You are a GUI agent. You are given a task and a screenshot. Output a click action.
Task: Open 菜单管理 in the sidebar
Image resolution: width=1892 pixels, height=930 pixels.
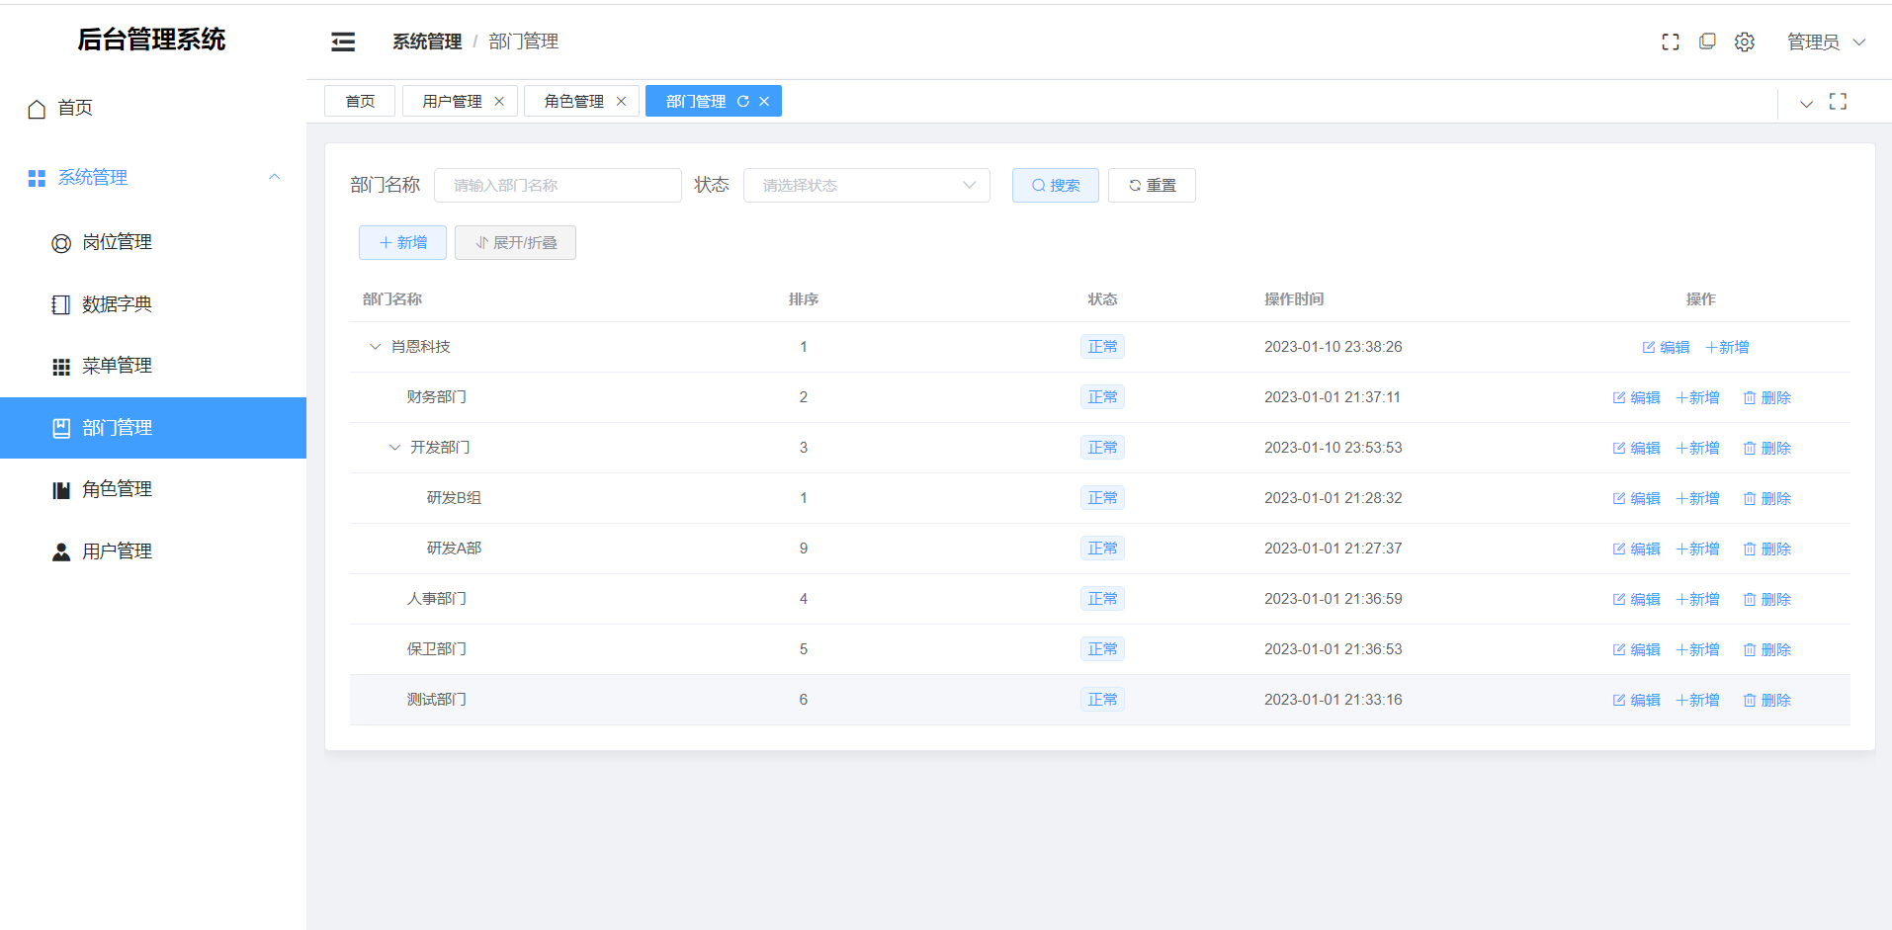153,366
